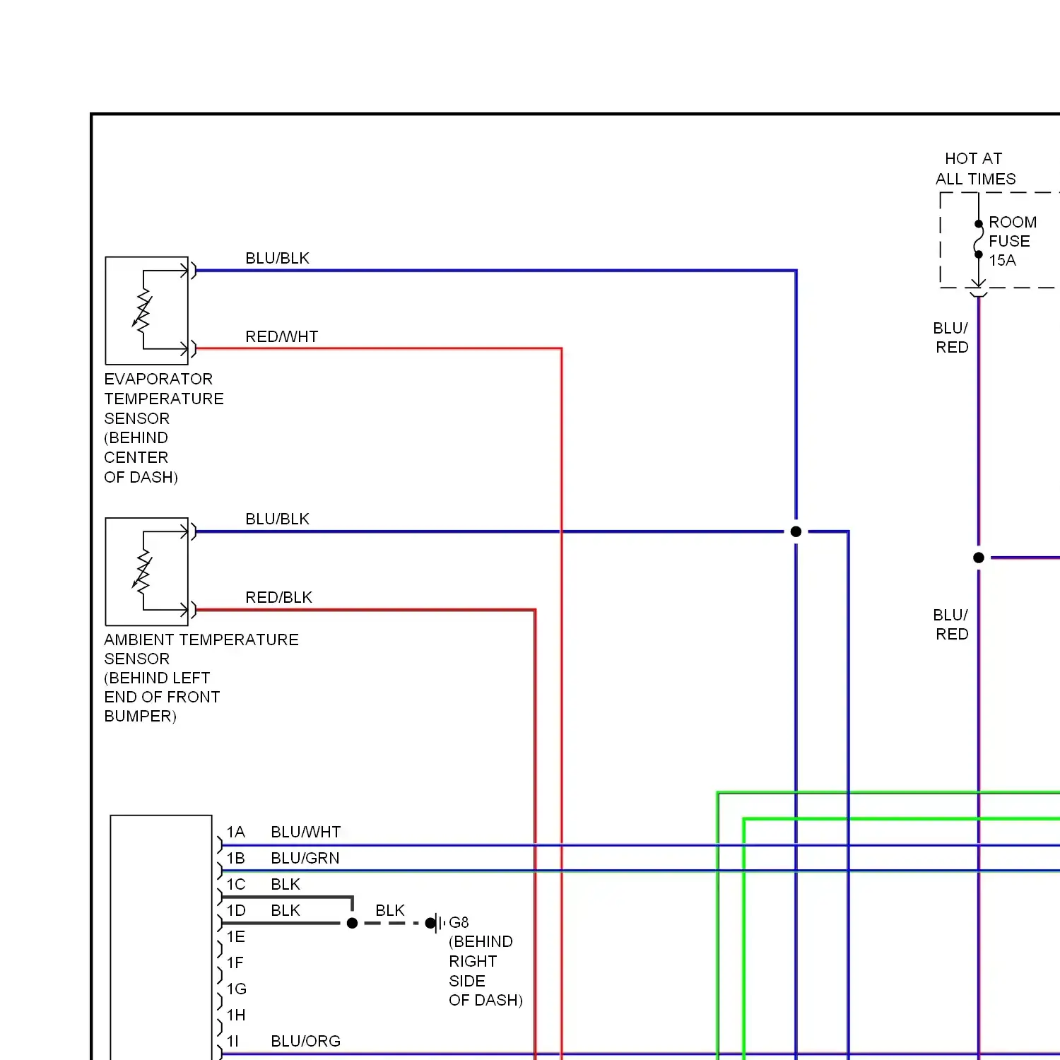The width and height of the screenshot is (1060, 1060).
Task: Click the BLK label next to pin 1C
Action: (285, 884)
